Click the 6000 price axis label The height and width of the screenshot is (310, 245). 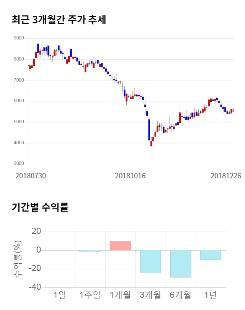point(18,101)
